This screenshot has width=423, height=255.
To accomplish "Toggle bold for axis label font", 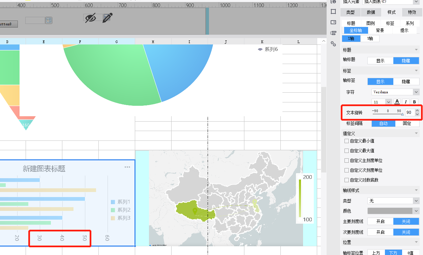I will pos(414,102).
